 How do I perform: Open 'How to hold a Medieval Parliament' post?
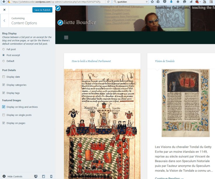[91, 61]
